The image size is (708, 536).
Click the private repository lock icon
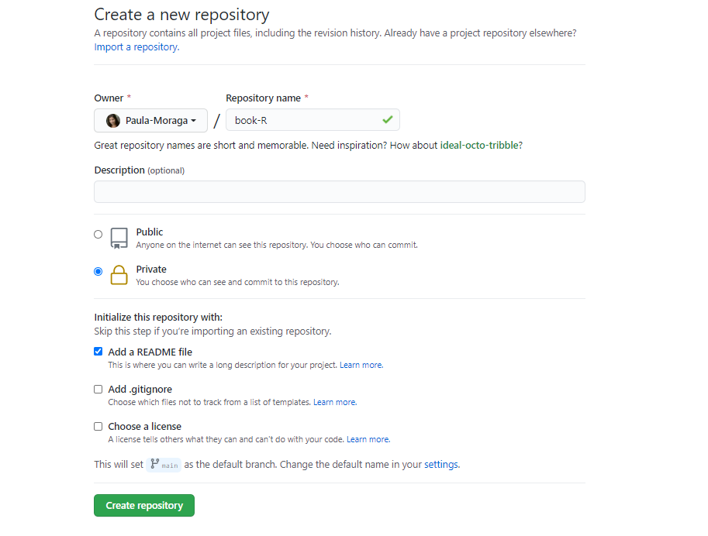coord(119,275)
